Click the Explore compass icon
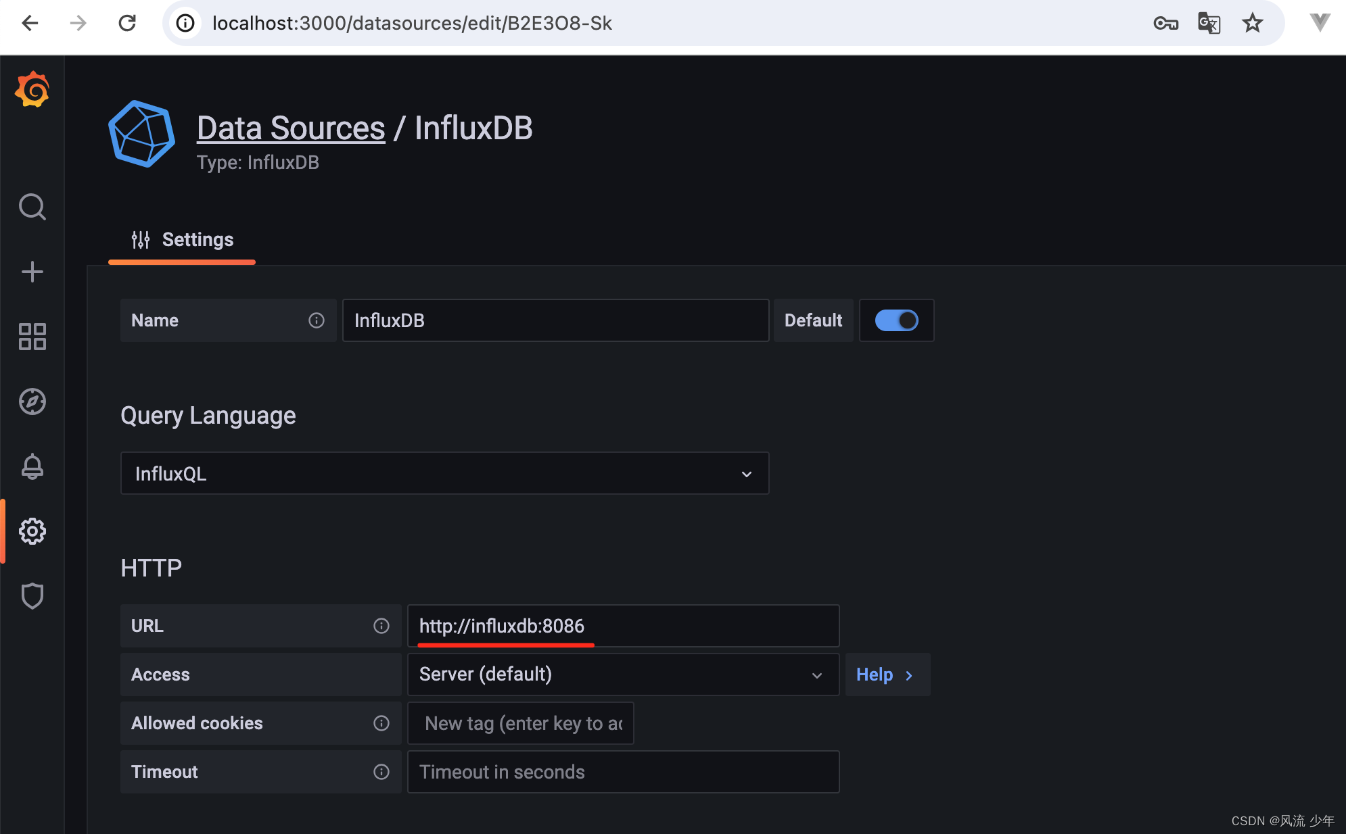 click(x=32, y=401)
